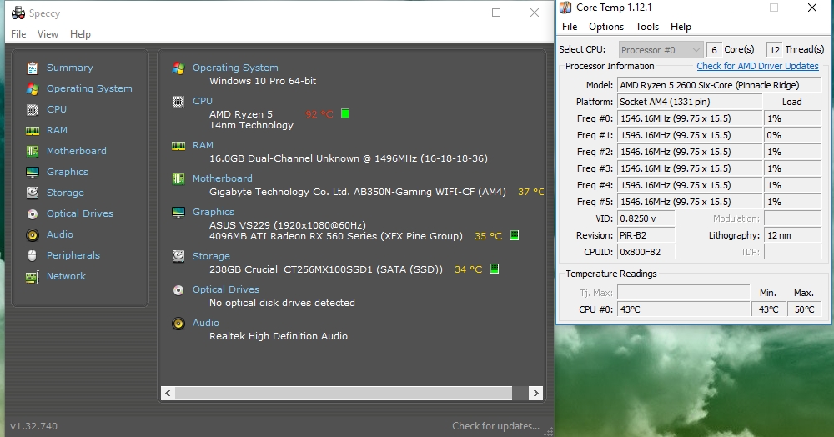Click the Motherboard icon in sidebar
Screen dimensions: 834x437
(33, 151)
